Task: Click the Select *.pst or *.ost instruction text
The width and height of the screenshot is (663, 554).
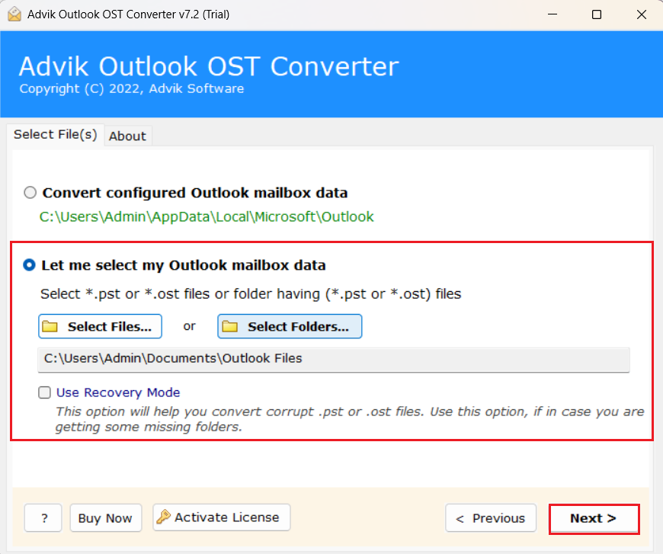Action: (251, 294)
